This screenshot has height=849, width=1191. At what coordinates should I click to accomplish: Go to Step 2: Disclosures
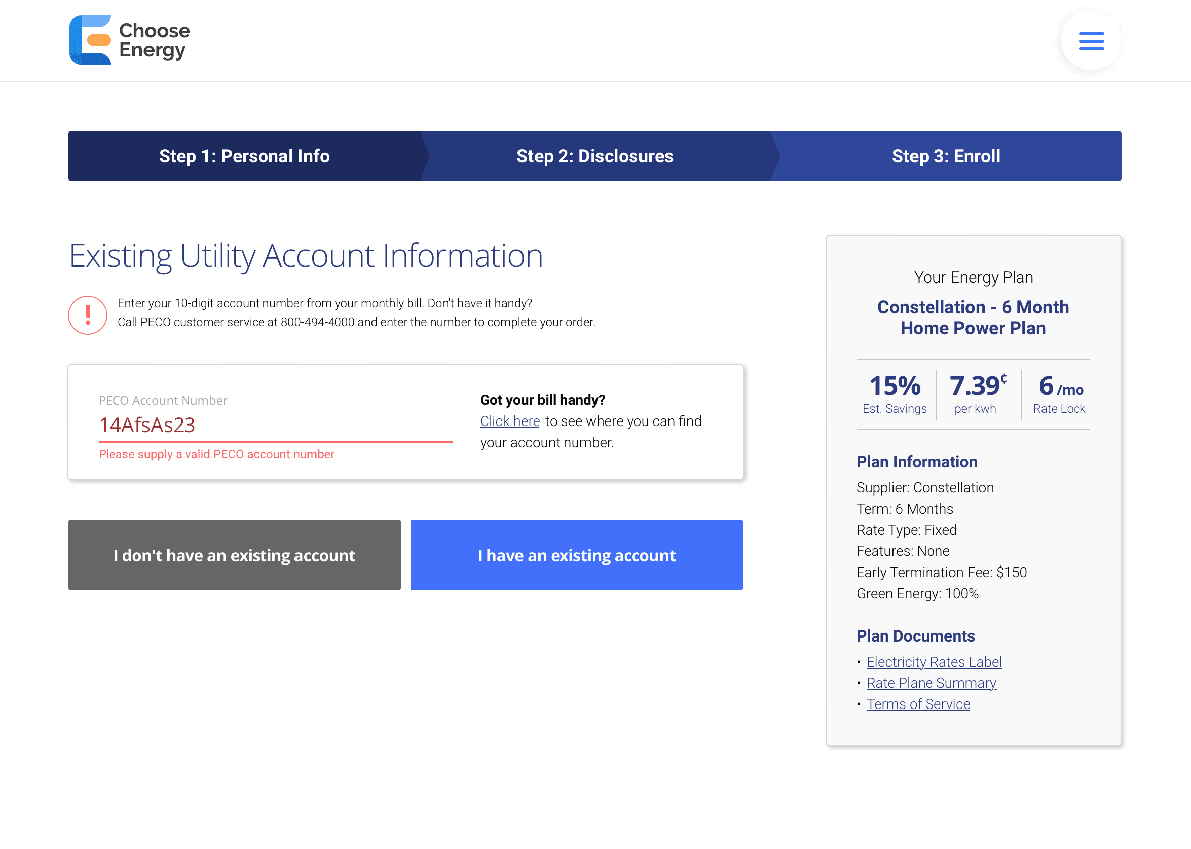pyautogui.click(x=594, y=156)
